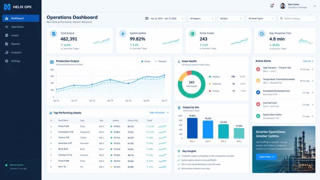Click the Output (7d) column header
Viewport: 320px width, 180px height.
tap(132, 120)
